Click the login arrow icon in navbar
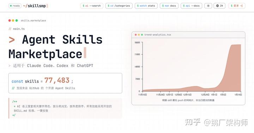Image resolution: width=254 pixels, height=133 pixels. pyautogui.click(x=241, y=6)
